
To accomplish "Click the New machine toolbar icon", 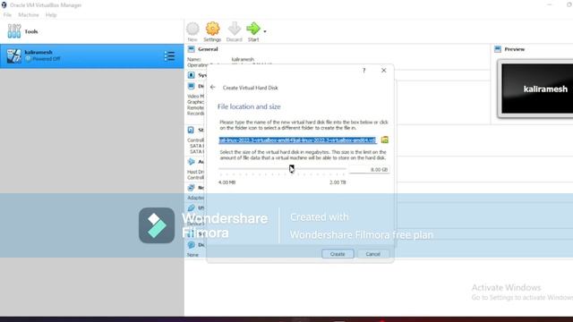I will (x=192, y=32).
